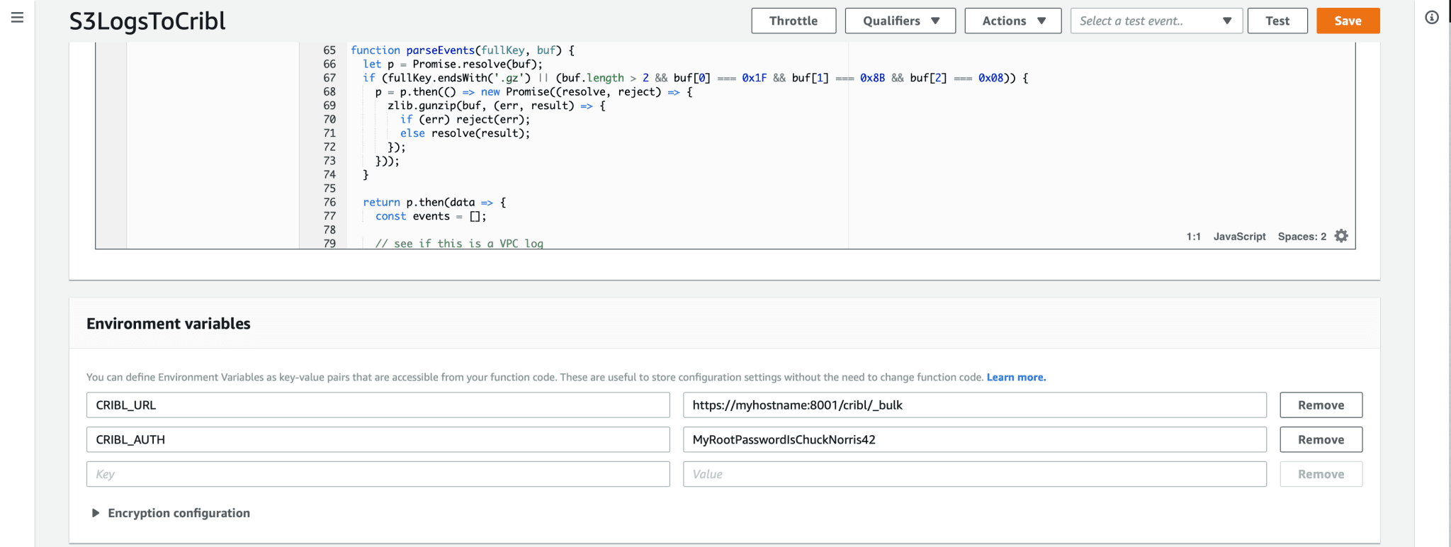Image resolution: width=1451 pixels, height=547 pixels.
Task: Open editor settings gear icon
Action: click(x=1341, y=236)
